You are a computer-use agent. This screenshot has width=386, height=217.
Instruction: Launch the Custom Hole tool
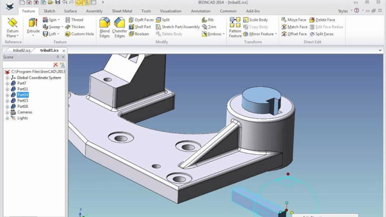pyautogui.click(x=79, y=34)
